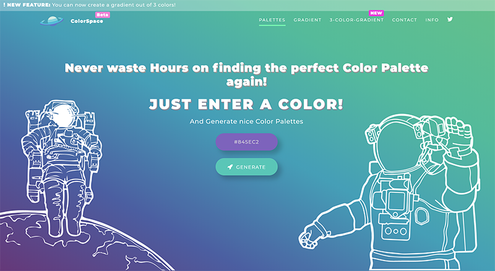The height and width of the screenshot is (271, 495).
Task: Go to the CONTACT page
Action: [405, 20]
